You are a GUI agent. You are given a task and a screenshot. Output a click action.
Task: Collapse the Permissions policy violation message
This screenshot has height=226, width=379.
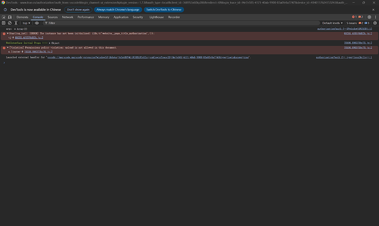point(8,47)
